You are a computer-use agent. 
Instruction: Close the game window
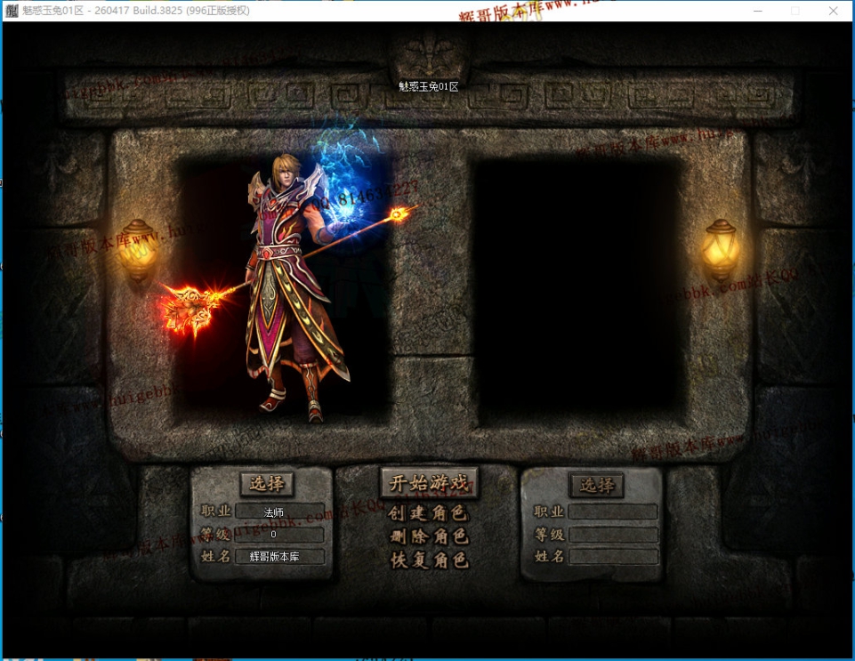[833, 11]
